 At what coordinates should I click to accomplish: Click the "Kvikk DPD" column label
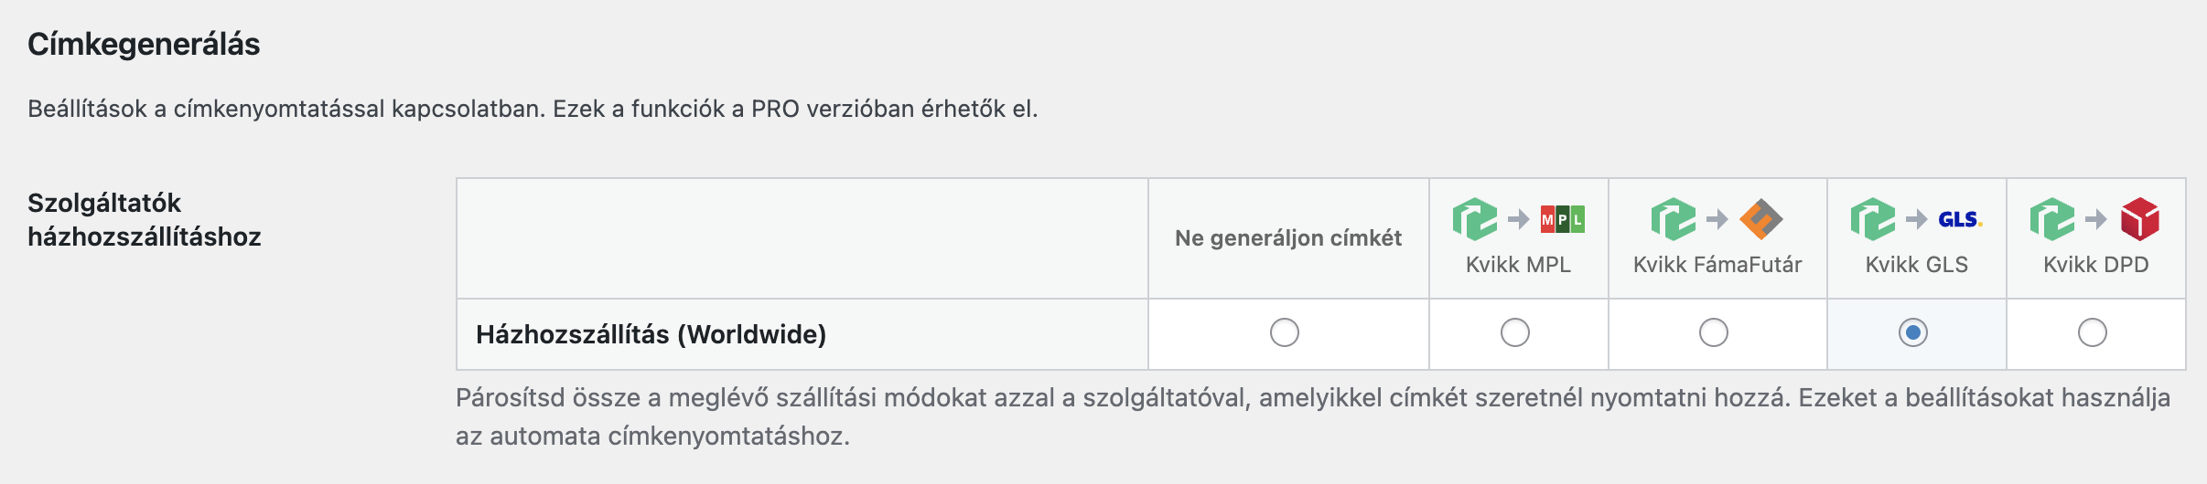(2096, 265)
